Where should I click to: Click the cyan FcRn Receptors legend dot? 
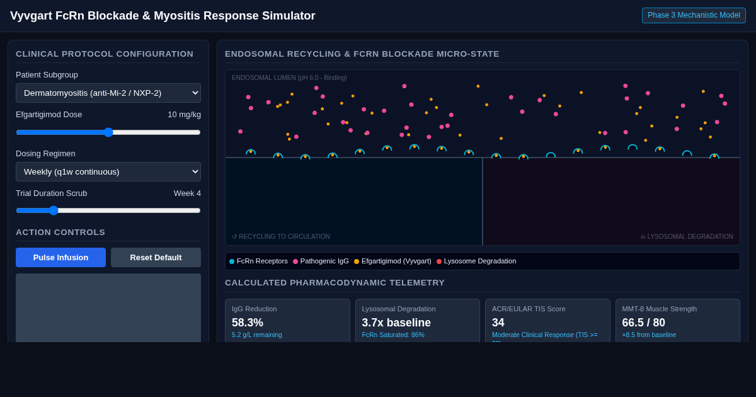coord(232,262)
